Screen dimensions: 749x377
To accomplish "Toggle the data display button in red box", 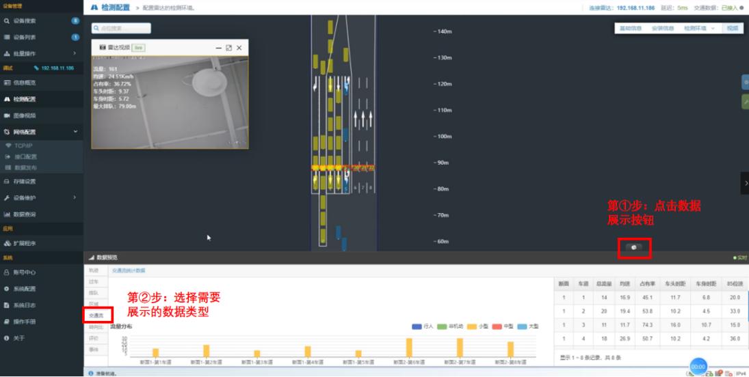I will (634, 247).
